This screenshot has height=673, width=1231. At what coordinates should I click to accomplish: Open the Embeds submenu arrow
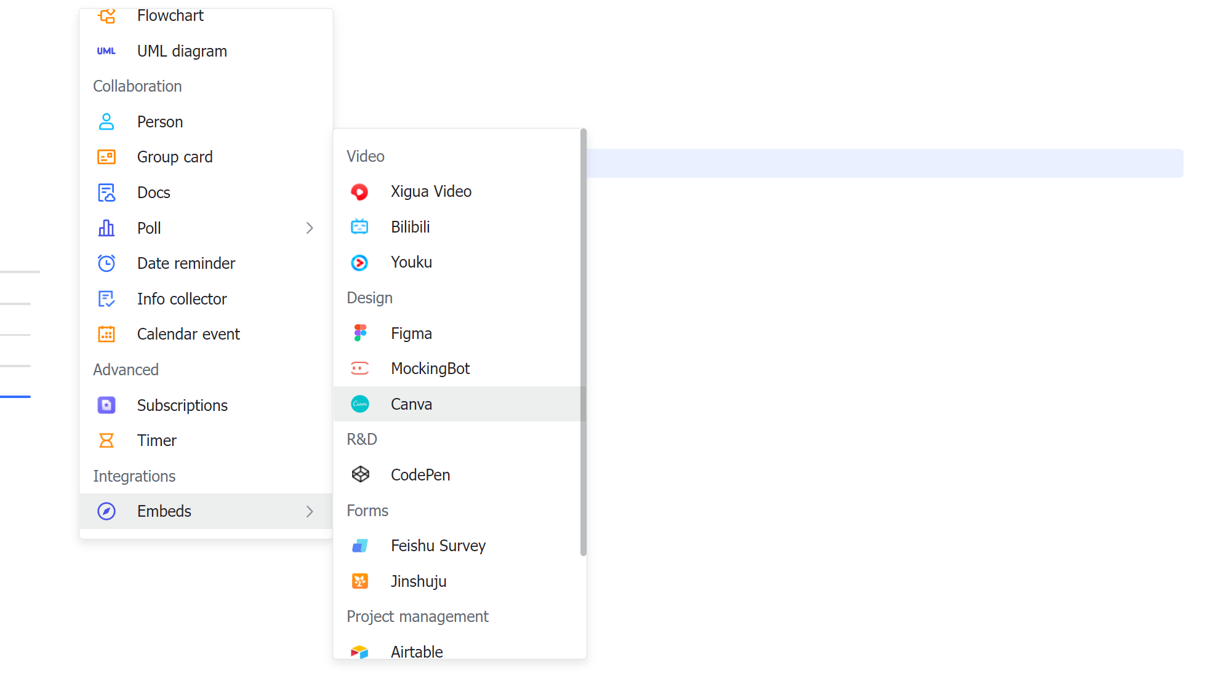click(x=310, y=511)
